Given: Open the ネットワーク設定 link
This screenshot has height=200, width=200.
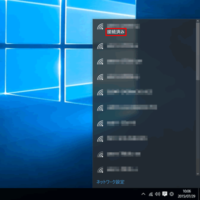Looking at the screenshot, I should click(x=110, y=182).
